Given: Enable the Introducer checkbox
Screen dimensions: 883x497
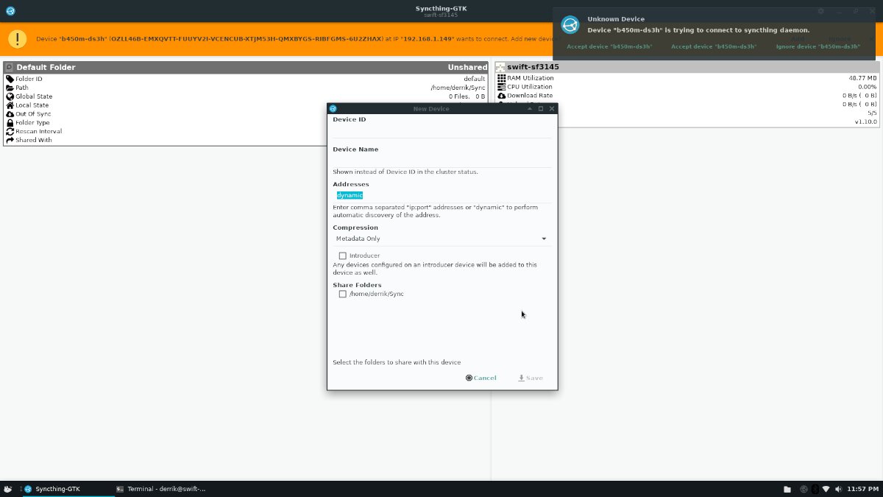Looking at the screenshot, I should 343,255.
